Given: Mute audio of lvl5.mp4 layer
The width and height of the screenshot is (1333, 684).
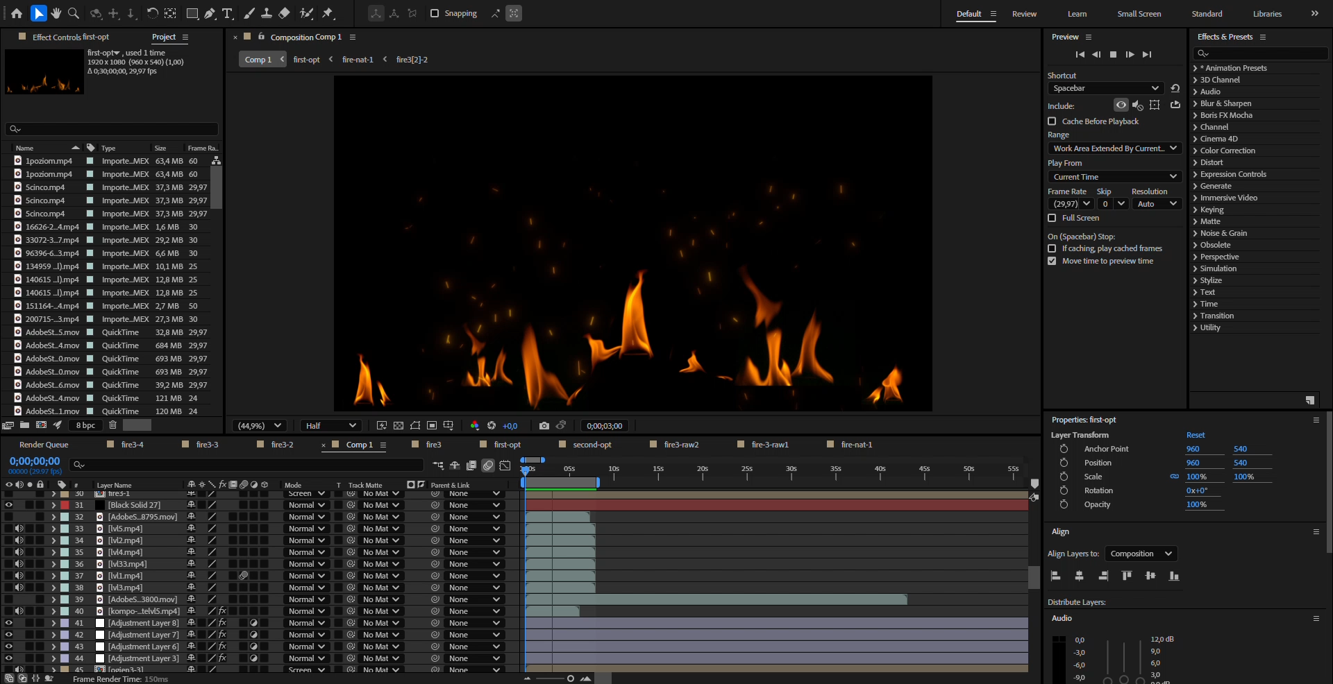Looking at the screenshot, I should [19, 529].
